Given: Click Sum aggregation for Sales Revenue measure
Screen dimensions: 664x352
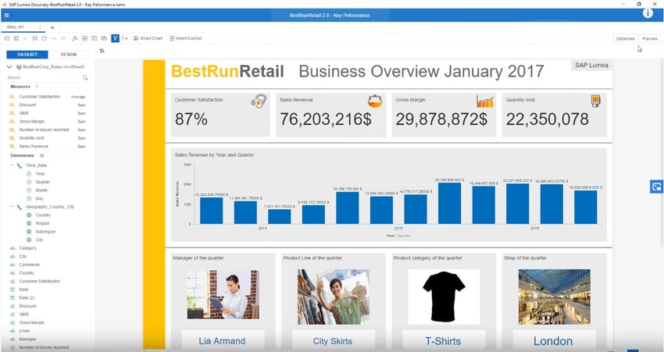Looking at the screenshot, I should [82, 147].
